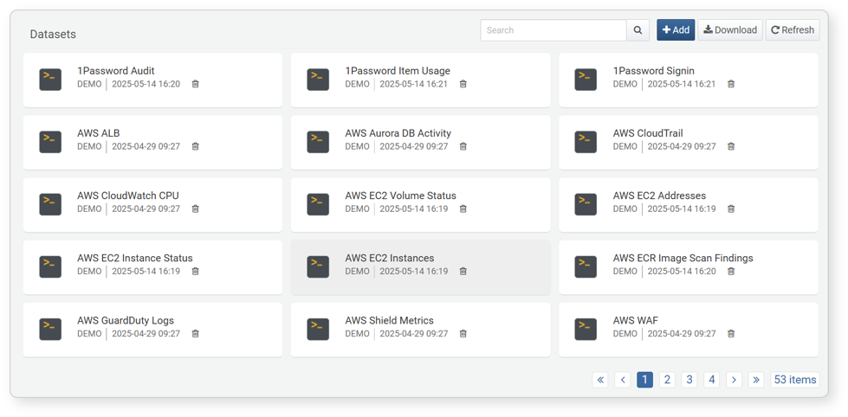
Task: Click the magnifier search button
Action: [638, 30]
